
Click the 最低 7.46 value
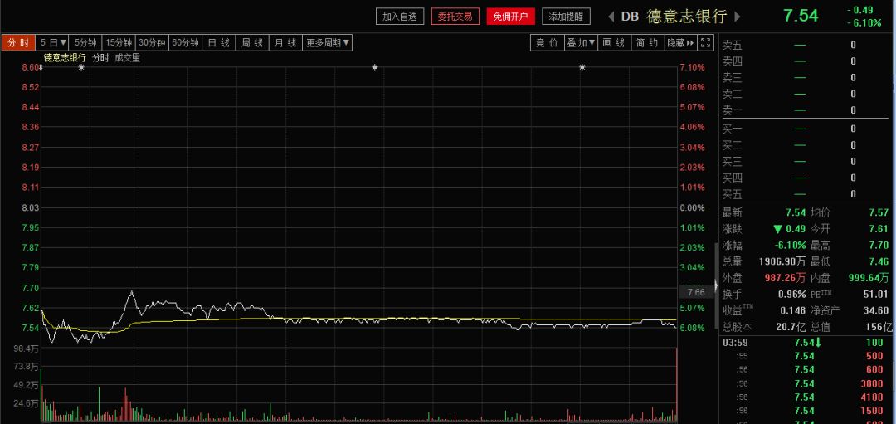(879, 261)
